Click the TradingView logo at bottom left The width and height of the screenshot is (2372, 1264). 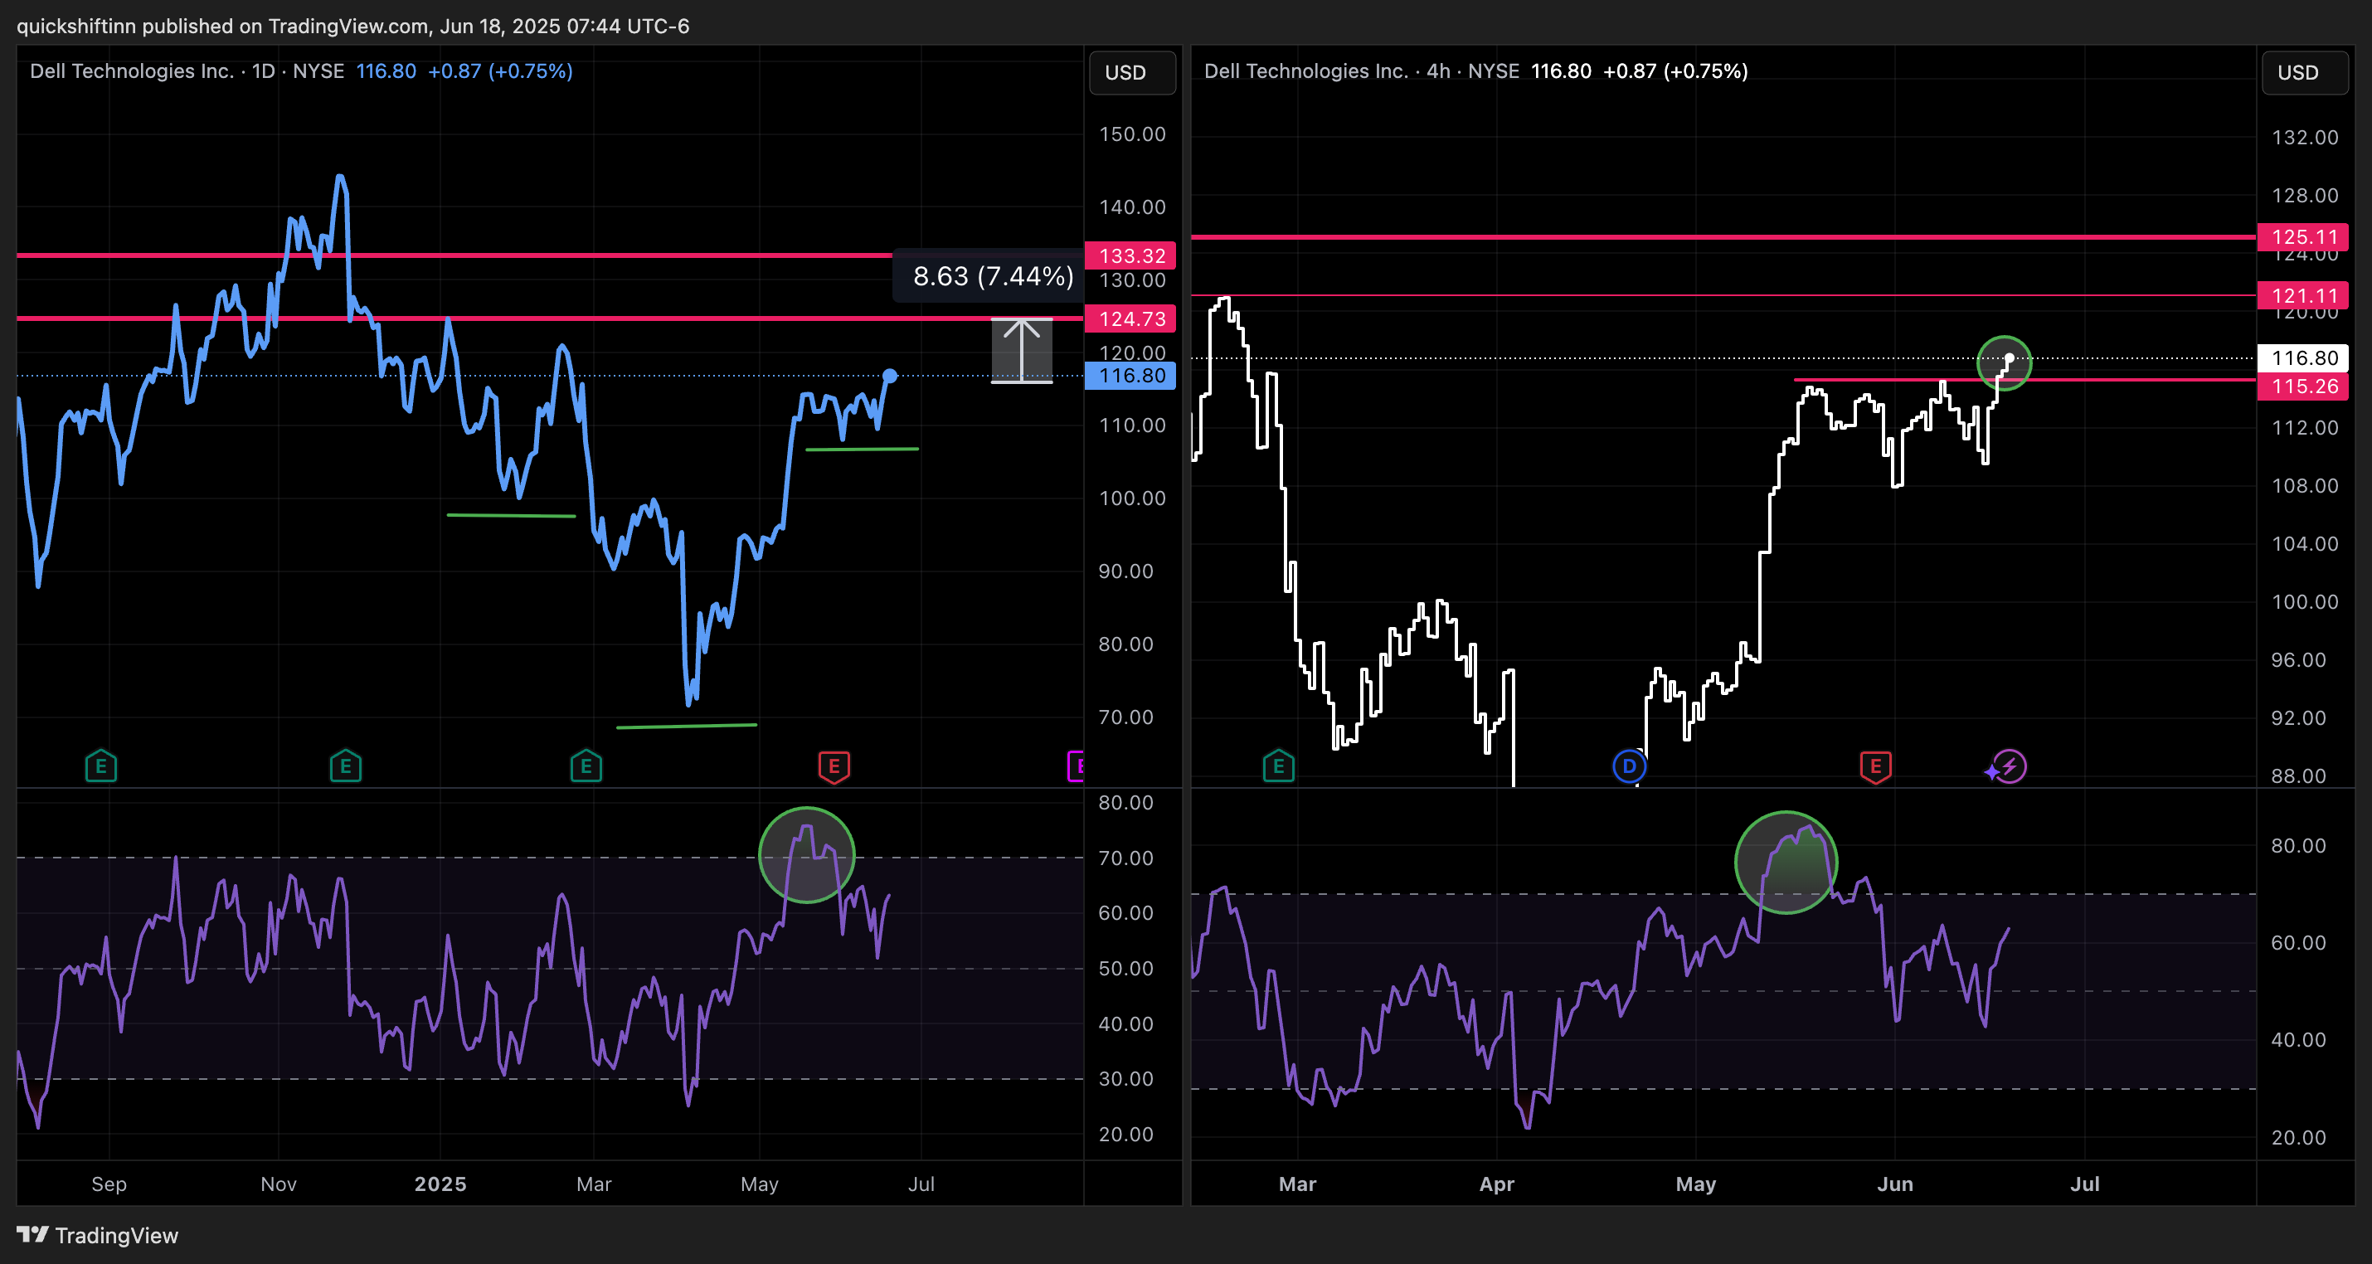pos(98,1236)
